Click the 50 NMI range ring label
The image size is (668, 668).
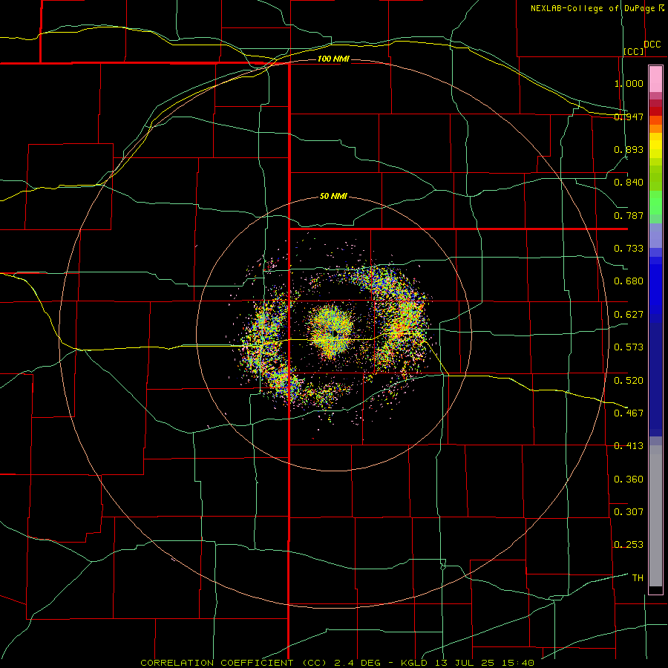pyautogui.click(x=333, y=197)
